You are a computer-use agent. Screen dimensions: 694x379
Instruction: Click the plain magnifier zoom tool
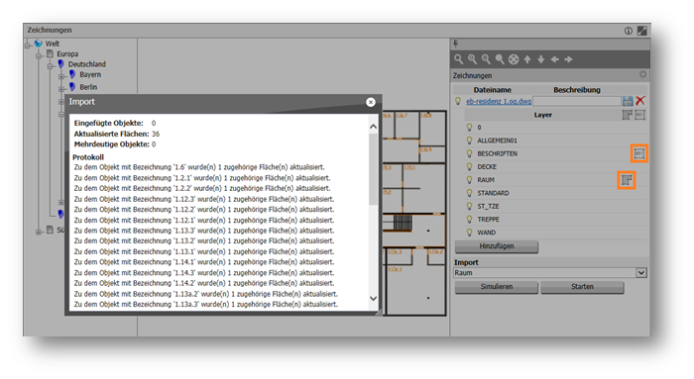[458, 59]
